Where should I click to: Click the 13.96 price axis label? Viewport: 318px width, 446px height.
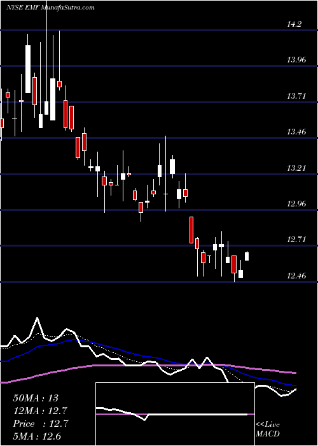(298, 60)
